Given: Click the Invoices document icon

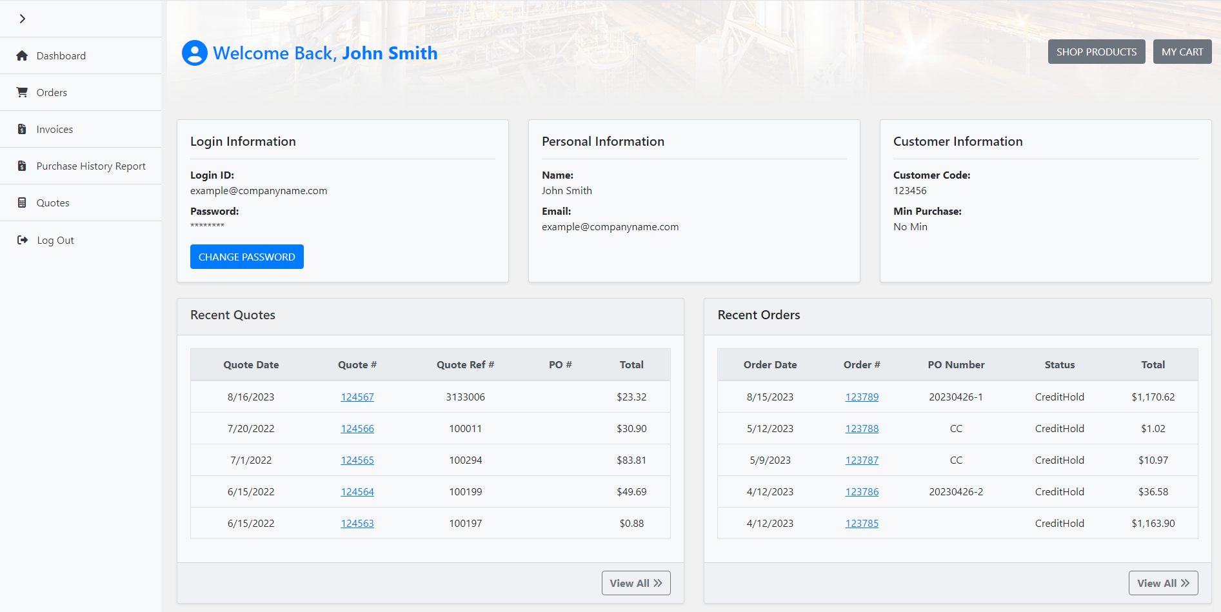Looking at the screenshot, I should point(22,129).
